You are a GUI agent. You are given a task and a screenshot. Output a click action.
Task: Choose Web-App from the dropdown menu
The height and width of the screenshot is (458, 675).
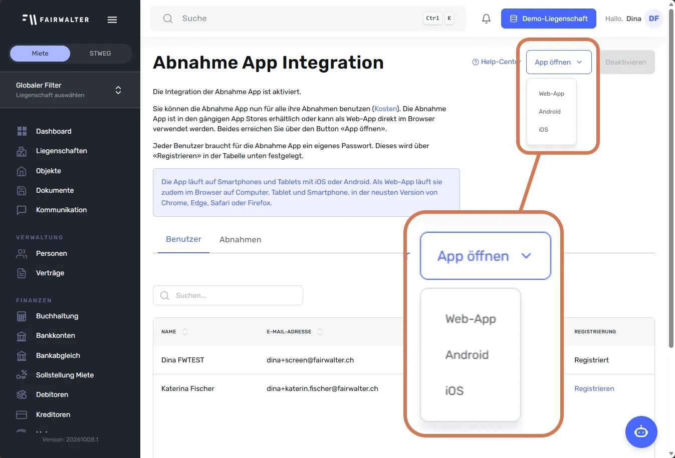[551, 94]
